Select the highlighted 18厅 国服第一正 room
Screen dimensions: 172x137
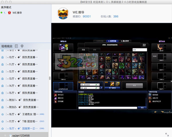(24, 129)
